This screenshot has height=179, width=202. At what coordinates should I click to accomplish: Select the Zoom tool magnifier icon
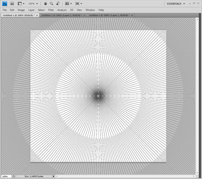pyautogui.click(x=51, y=4)
